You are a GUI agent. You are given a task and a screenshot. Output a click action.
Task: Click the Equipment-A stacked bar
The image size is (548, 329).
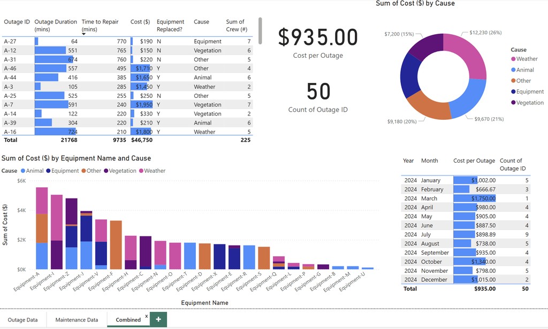pyautogui.click(x=42, y=228)
